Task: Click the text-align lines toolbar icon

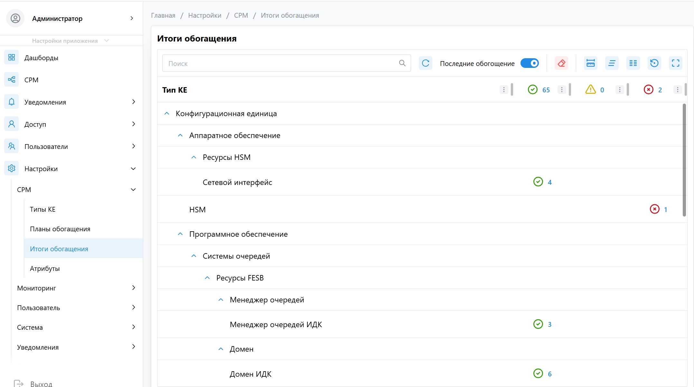Action: (x=612, y=63)
